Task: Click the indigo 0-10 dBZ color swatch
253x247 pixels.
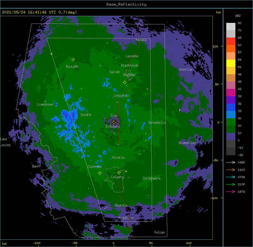Action: pos(231,137)
